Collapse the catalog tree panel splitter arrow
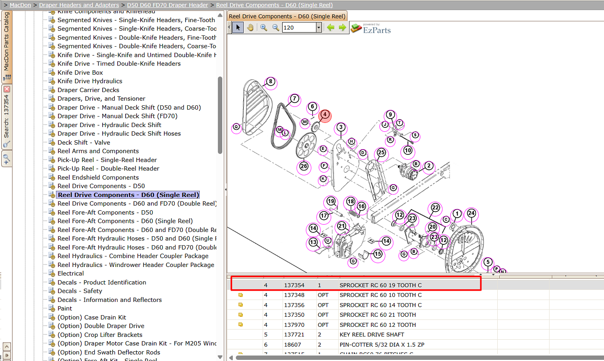Image resolution: width=604 pixels, height=361 pixels. (225, 189)
